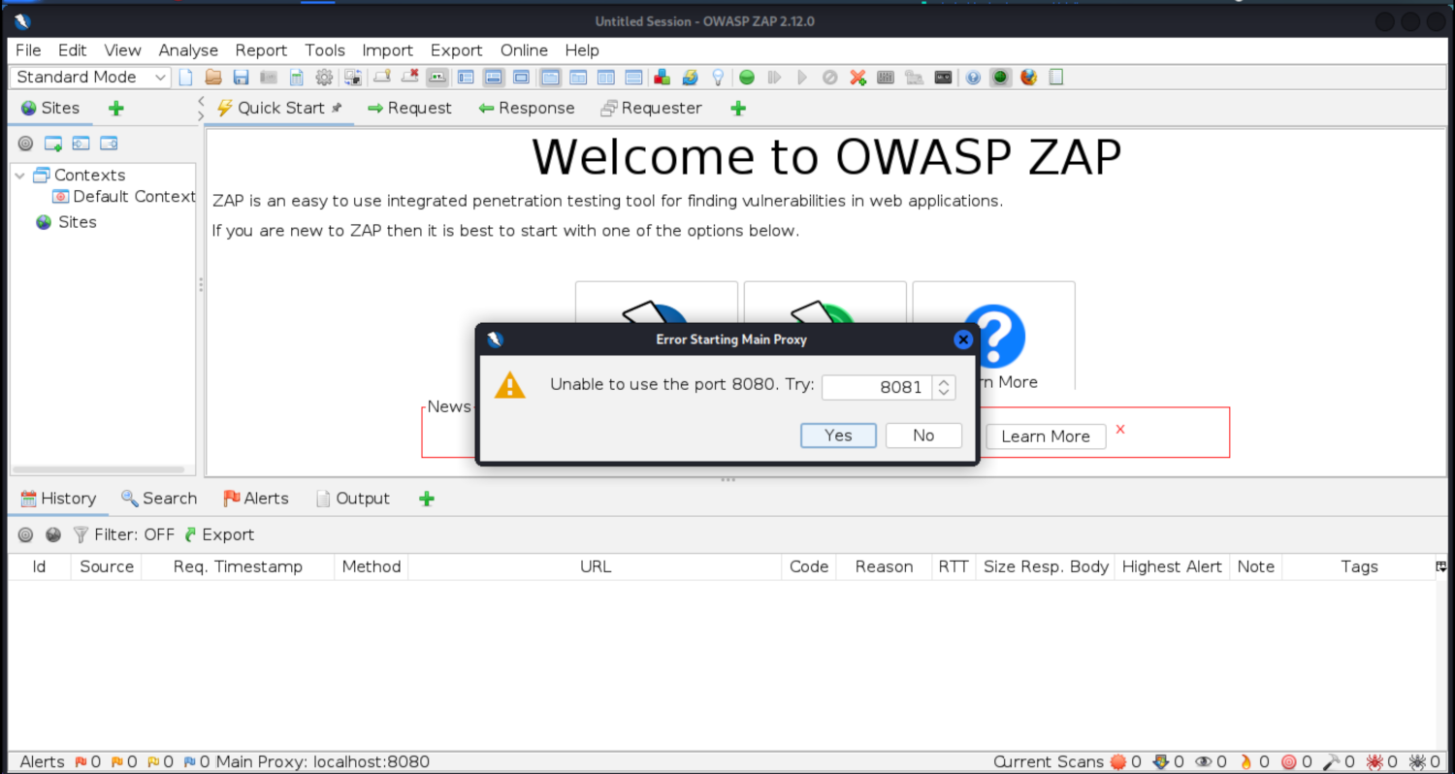Click the Req. Timestamp column header

click(x=238, y=566)
